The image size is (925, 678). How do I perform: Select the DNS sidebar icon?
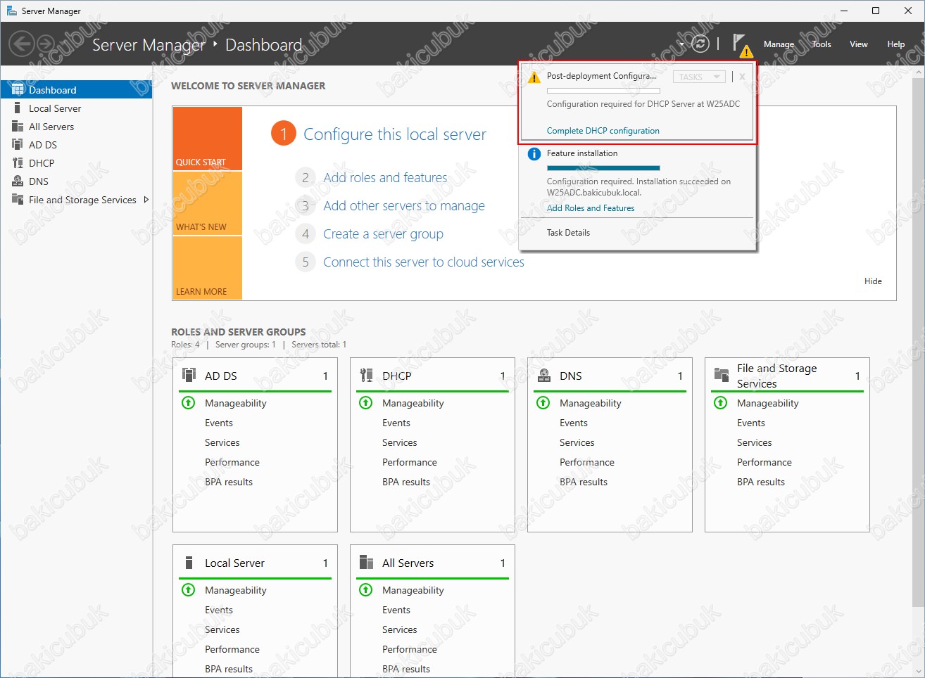tap(18, 181)
